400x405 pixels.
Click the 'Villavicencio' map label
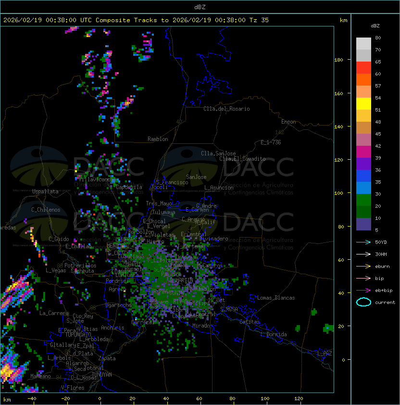click(97, 179)
